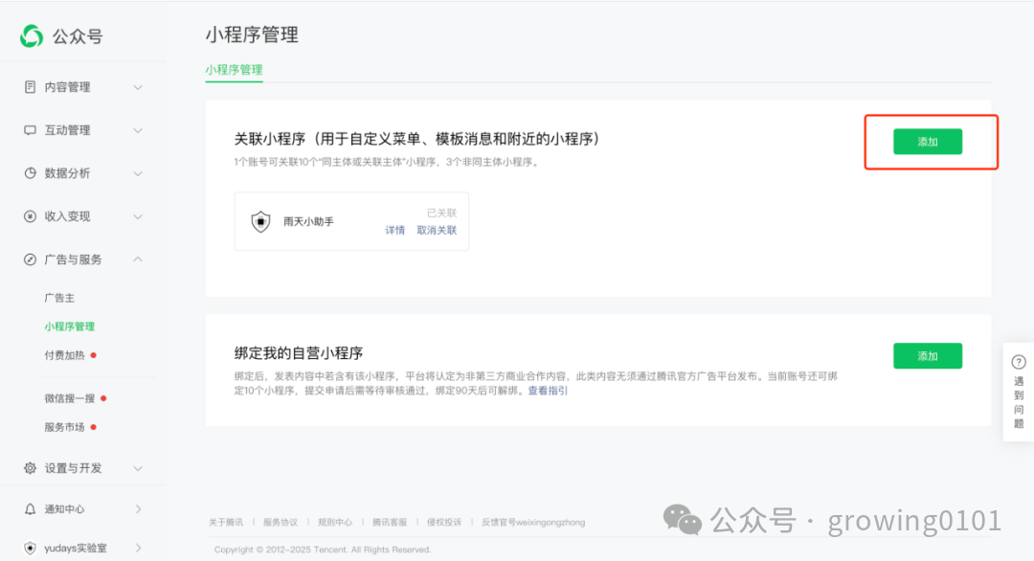Open 数据分析 via the clock-style icon
1034x561 pixels.
coord(29,173)
